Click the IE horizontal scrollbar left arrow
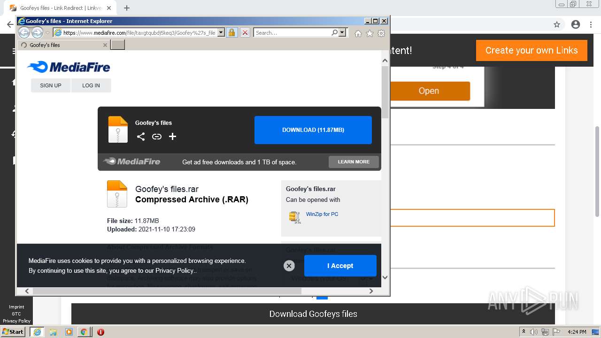This screenshot has height=338, width=601. 27,291
